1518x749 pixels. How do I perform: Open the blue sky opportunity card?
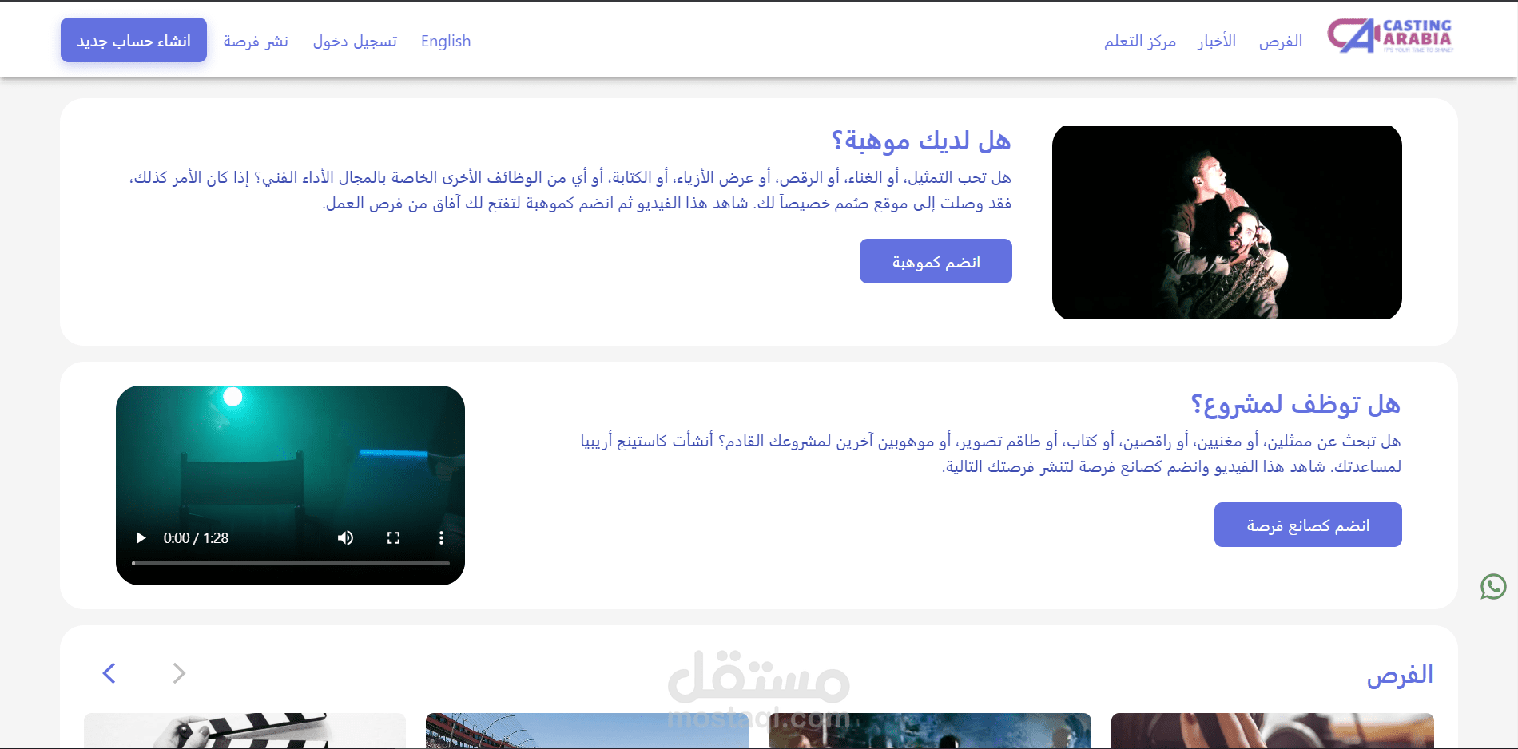click(x=587, y=731)
